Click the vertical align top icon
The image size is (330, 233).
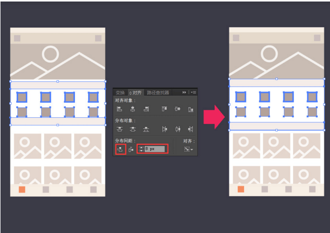click(x=164, y=109)
